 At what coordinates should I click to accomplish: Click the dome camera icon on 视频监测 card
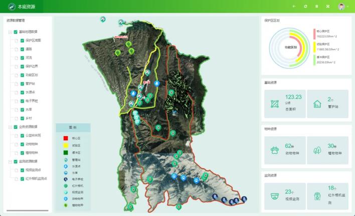click(x=275, y=196)
